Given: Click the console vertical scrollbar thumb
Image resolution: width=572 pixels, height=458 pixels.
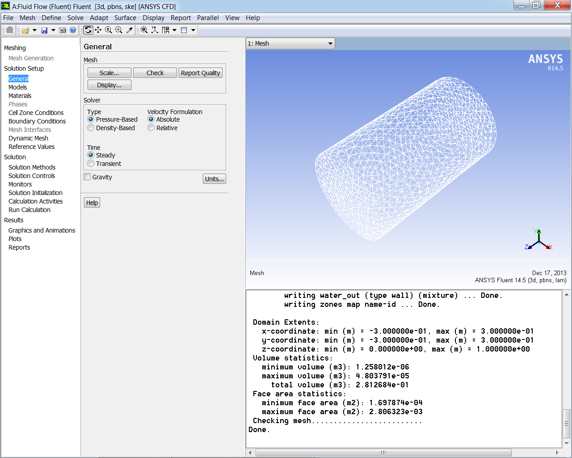Looking at the screenshot, I should (567, 423).
